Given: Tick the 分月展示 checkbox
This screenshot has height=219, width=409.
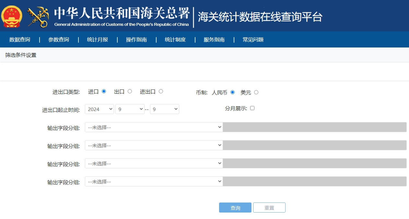Looking at the screenshot, I should click(x=252, y=108).
